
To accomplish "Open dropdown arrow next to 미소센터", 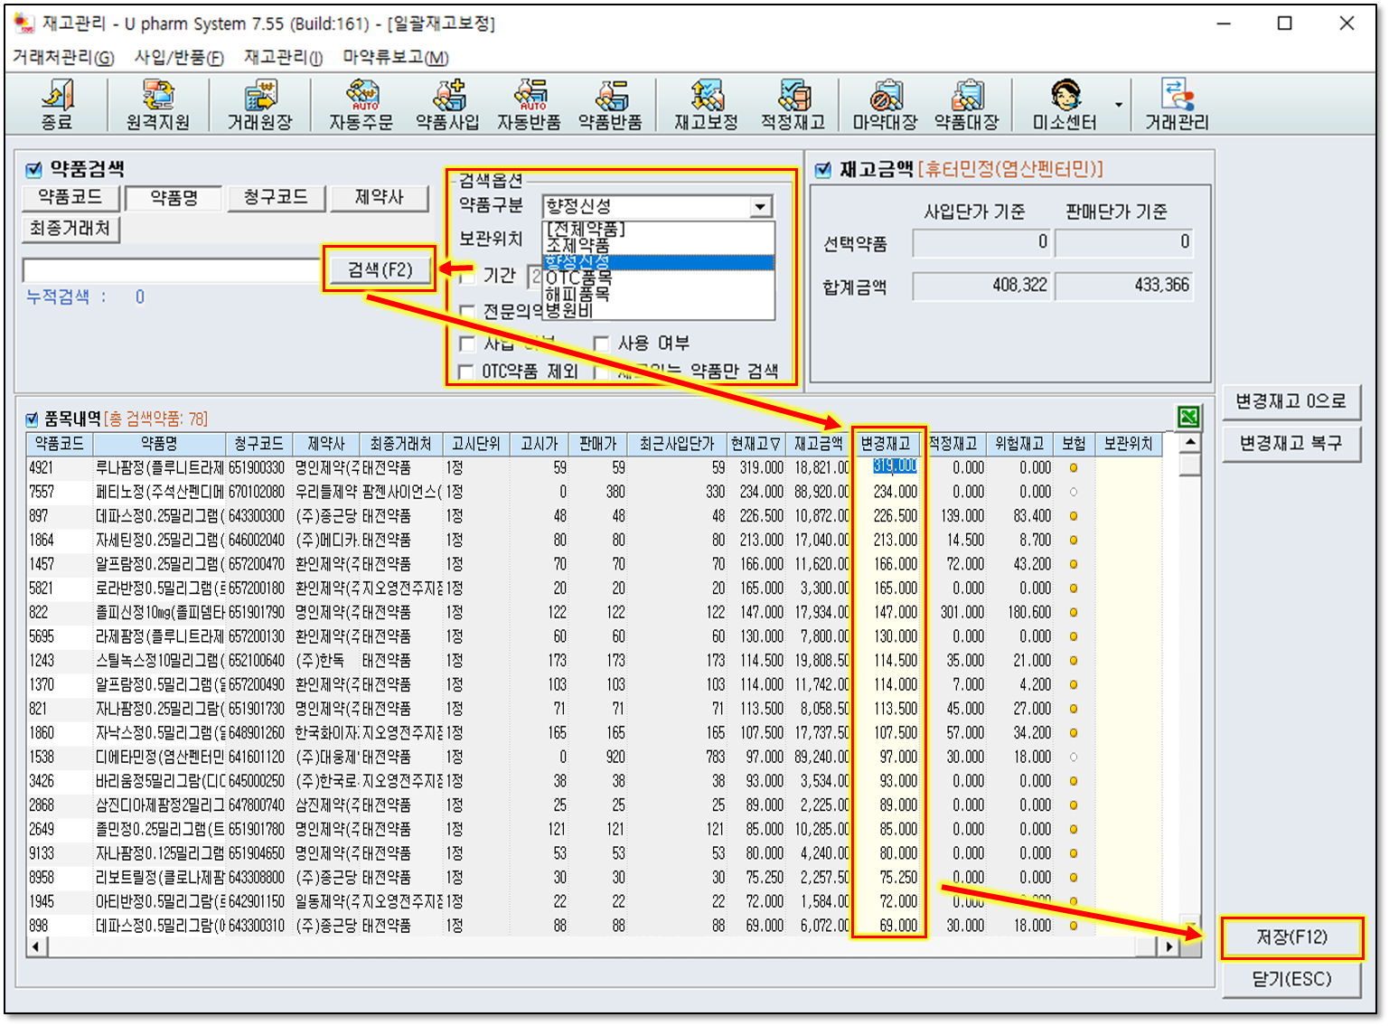I will [1119, 105].
